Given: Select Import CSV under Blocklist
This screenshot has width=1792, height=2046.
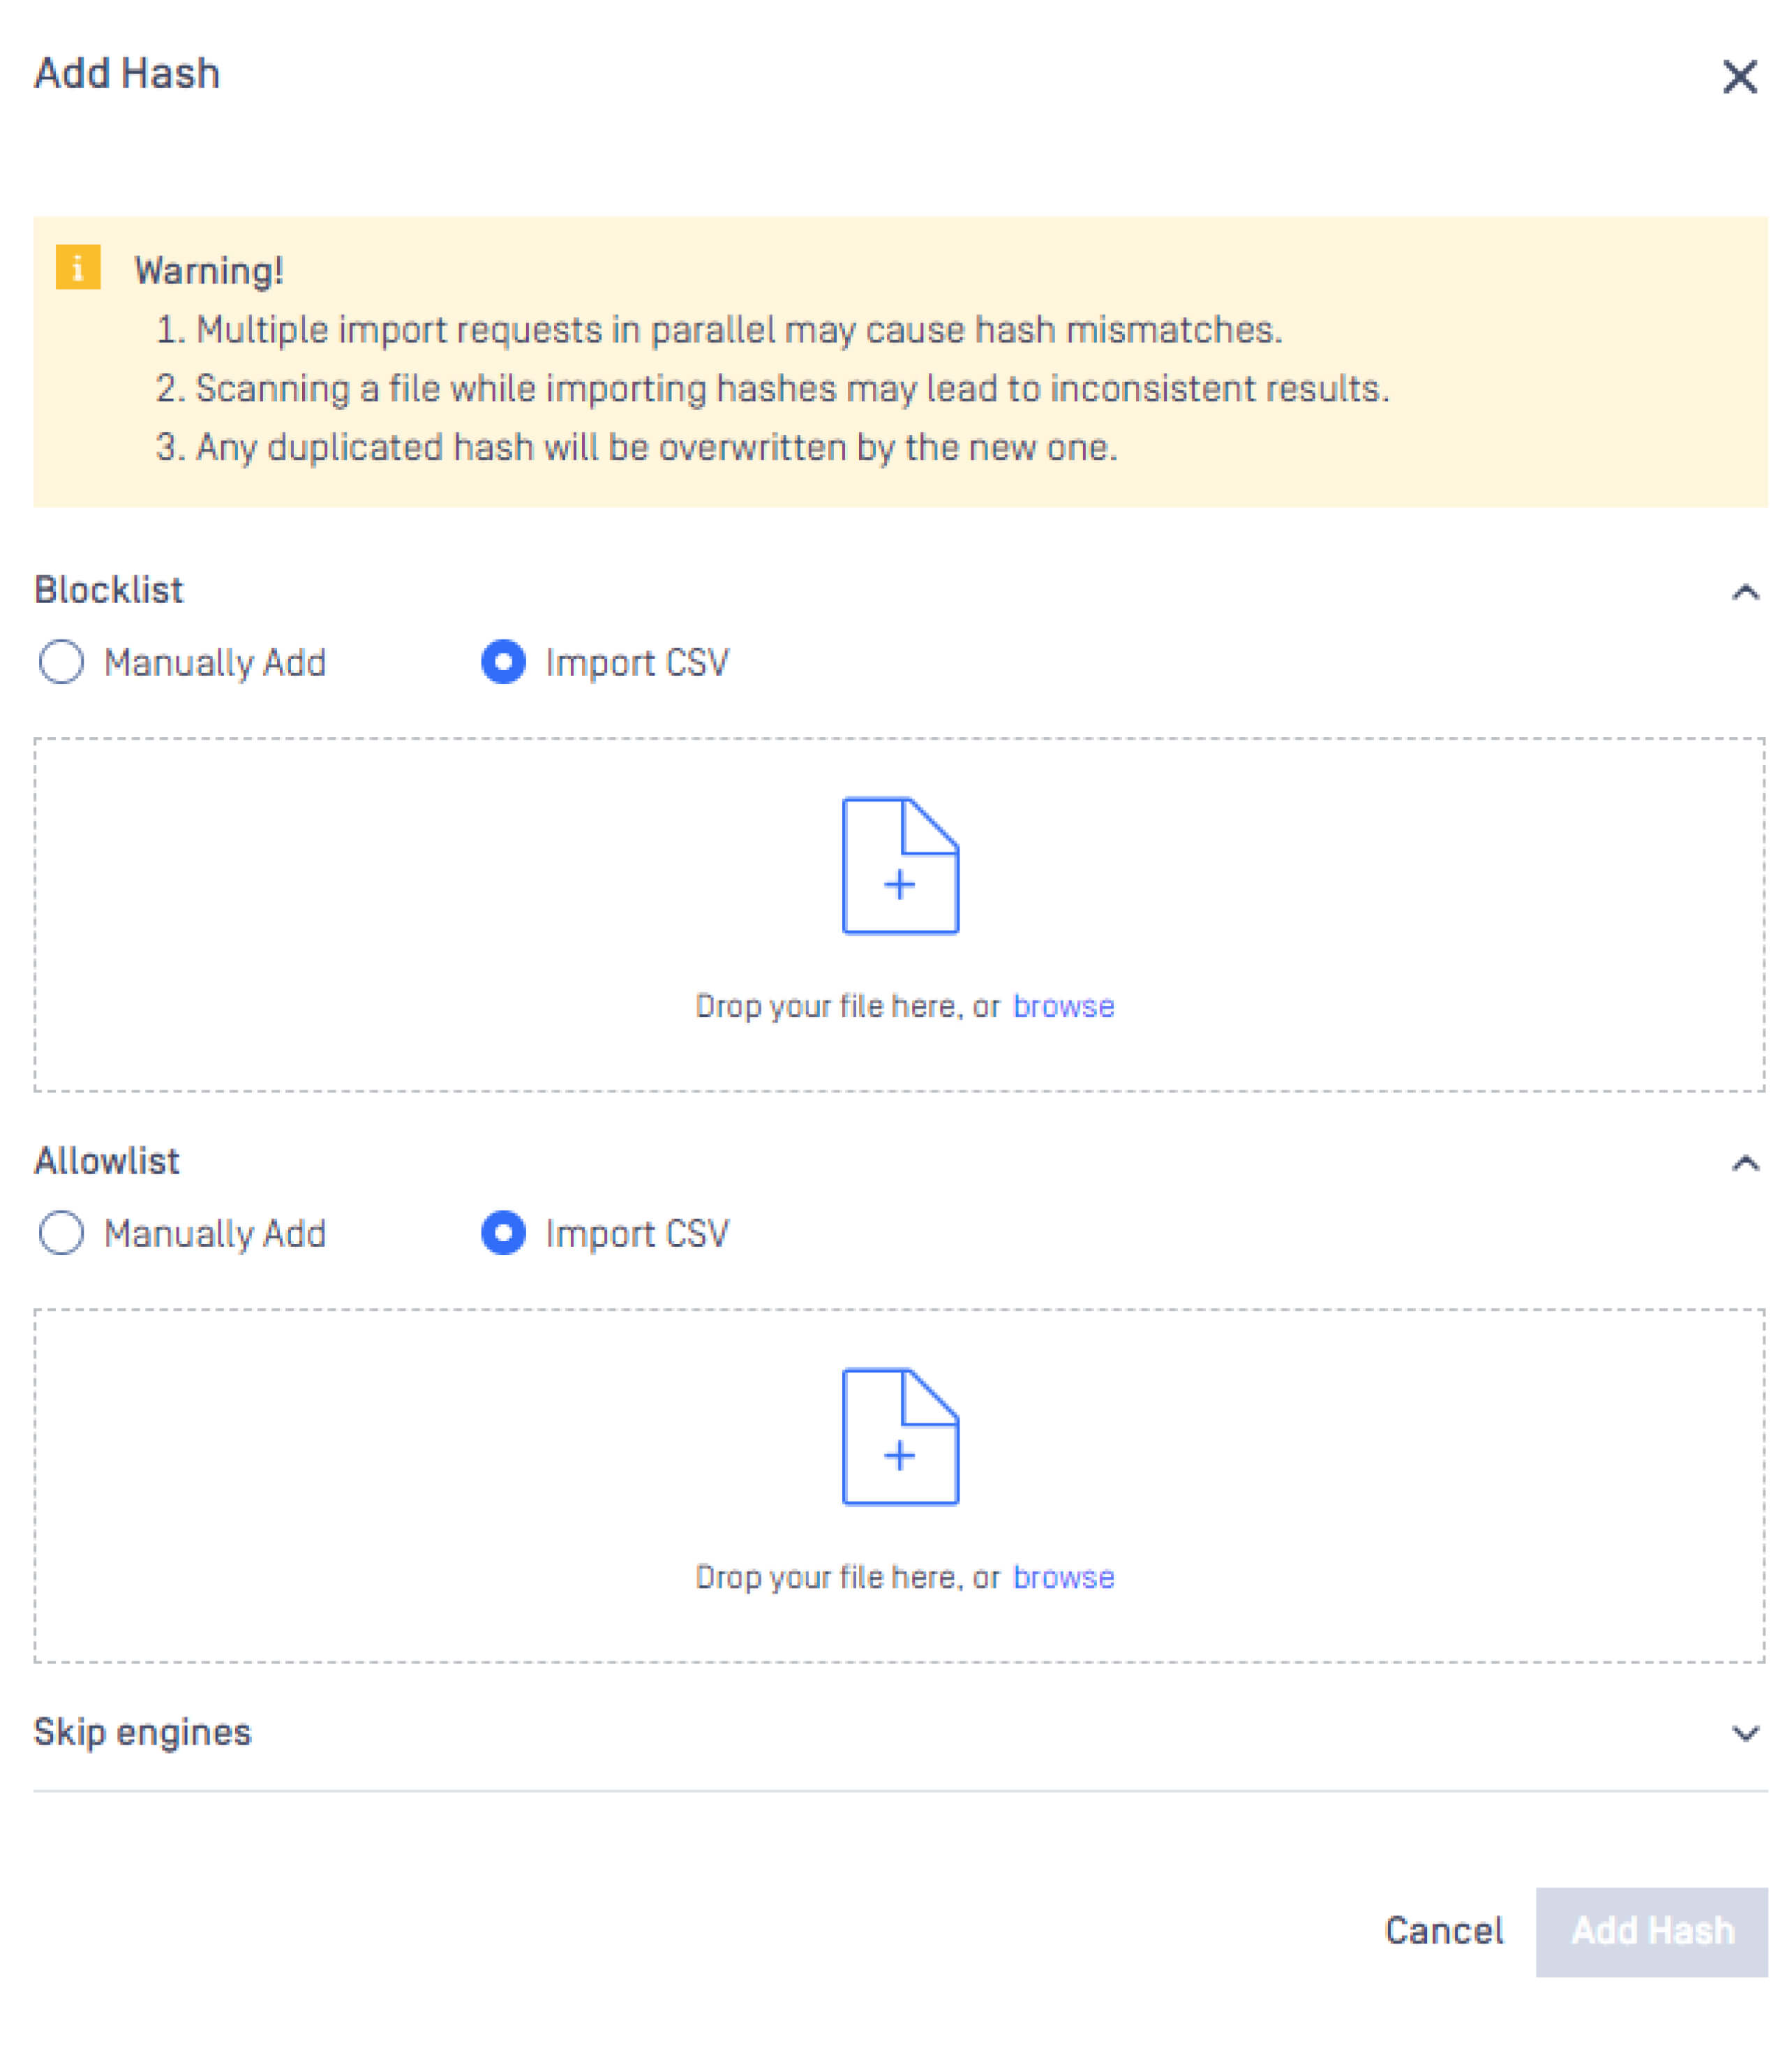Looking at the screenshot, I should [503, 662].
